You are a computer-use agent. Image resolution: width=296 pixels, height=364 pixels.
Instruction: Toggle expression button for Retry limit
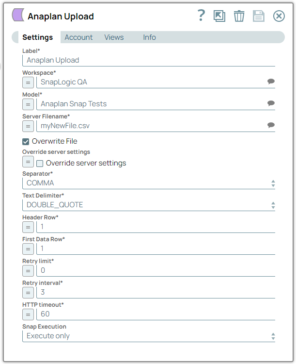(28, 271)
